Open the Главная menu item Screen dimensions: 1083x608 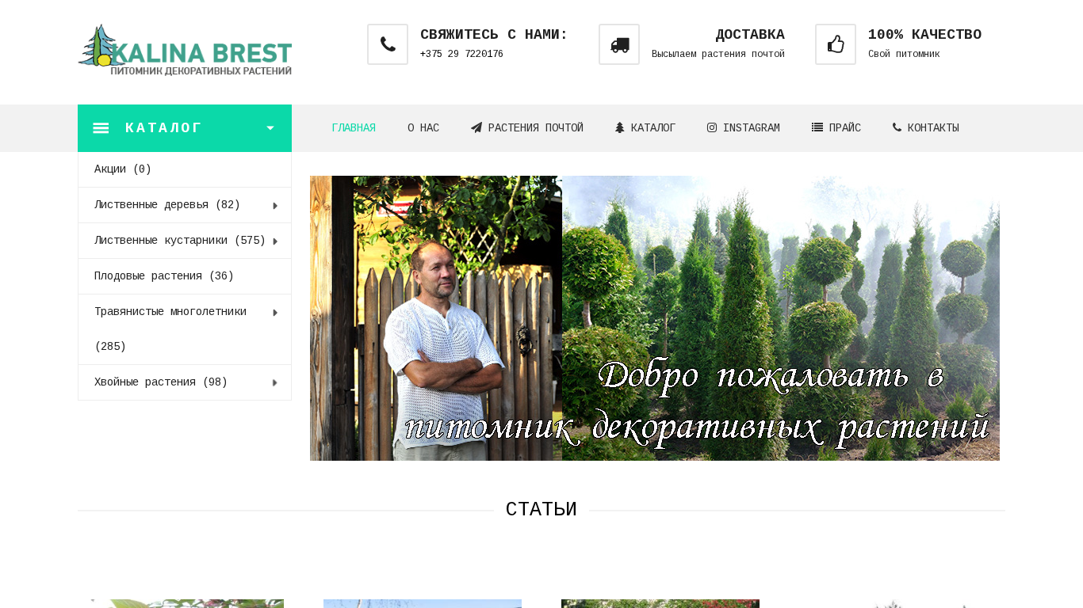point(354,128)
